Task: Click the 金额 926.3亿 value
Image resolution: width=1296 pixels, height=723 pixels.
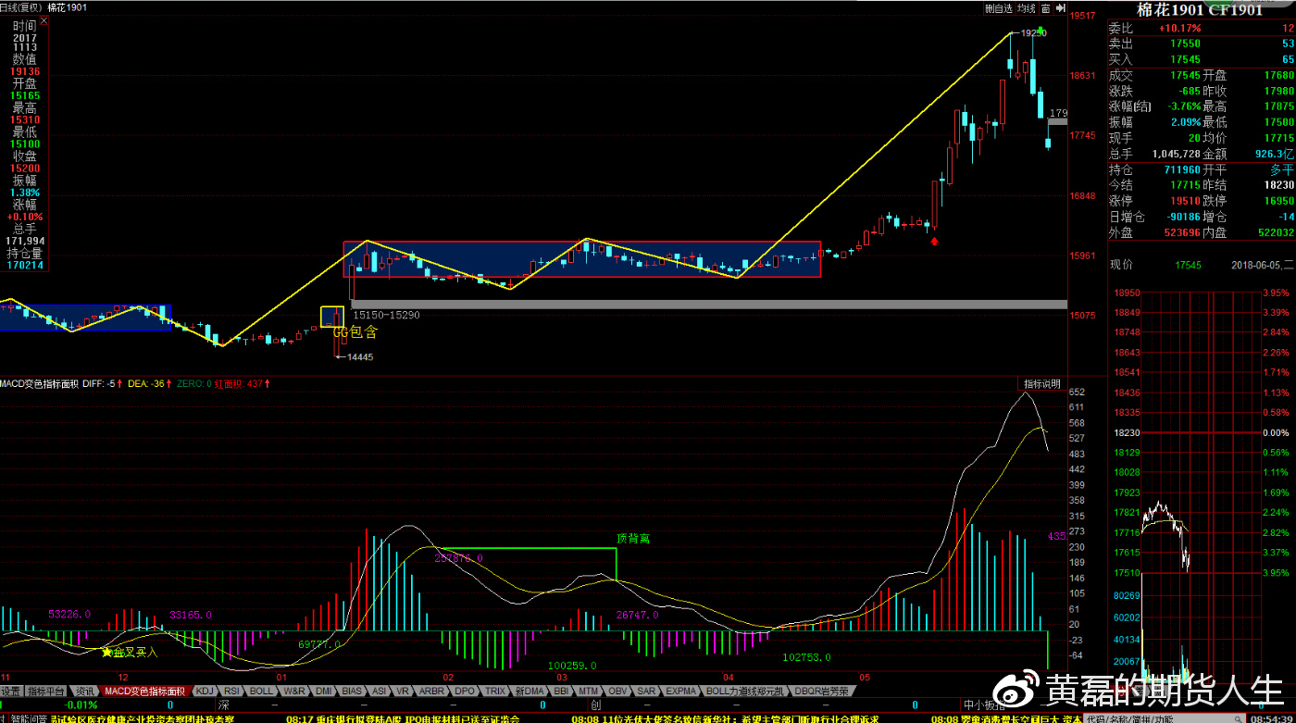Action: click(x=1276, y=154)
